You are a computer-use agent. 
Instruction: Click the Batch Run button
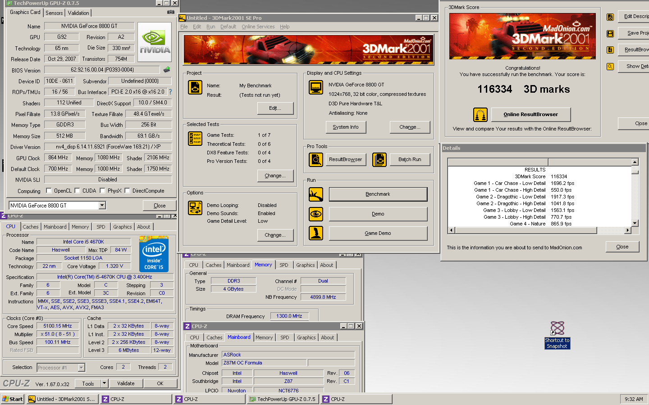tap(410, 159)
